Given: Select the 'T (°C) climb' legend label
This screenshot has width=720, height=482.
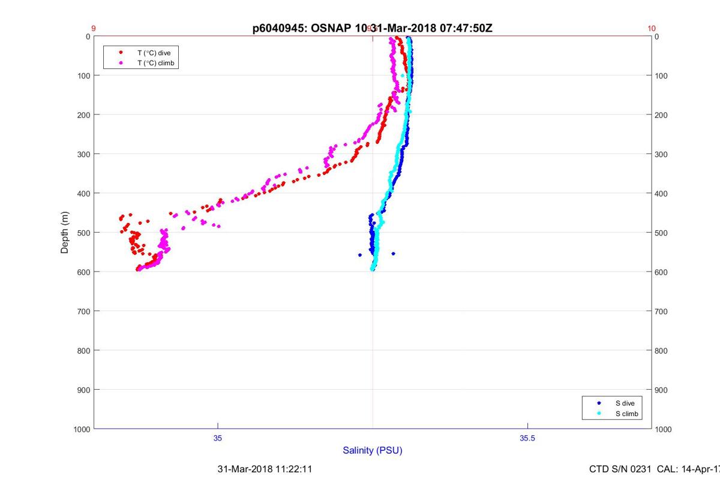Looking at the screenshot, I should coord(156,62).
